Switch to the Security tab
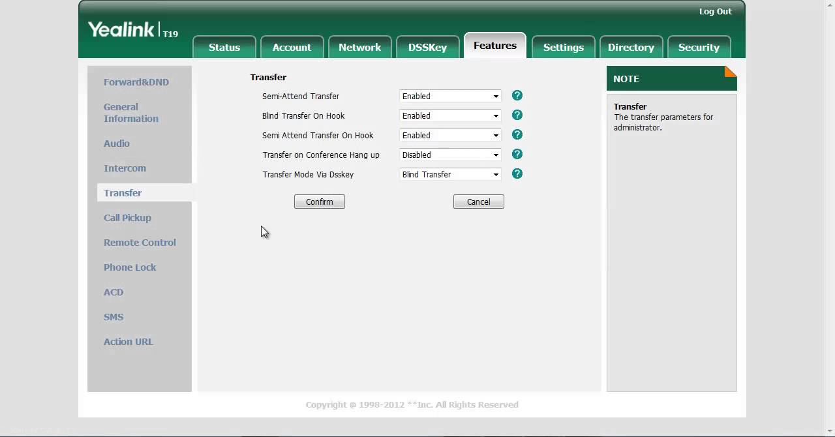 699,47
